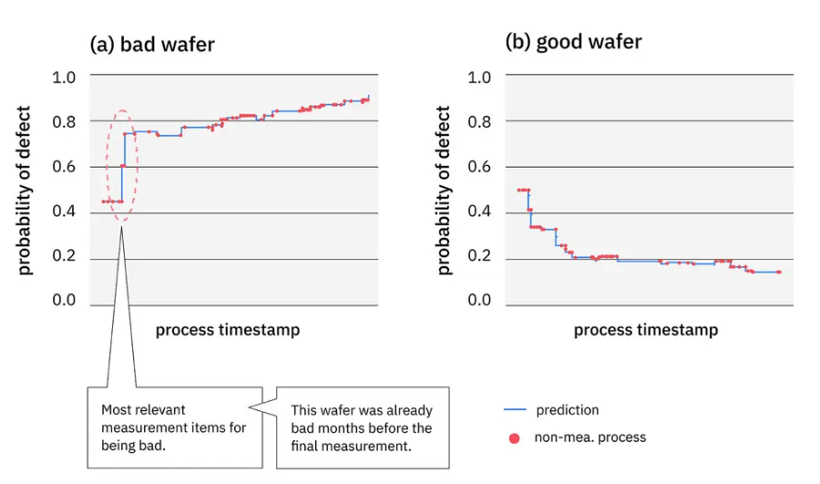Click the 0.0 tick on bad wafer axis
Viewport: 820px width, 484px height.
[64, 302]
